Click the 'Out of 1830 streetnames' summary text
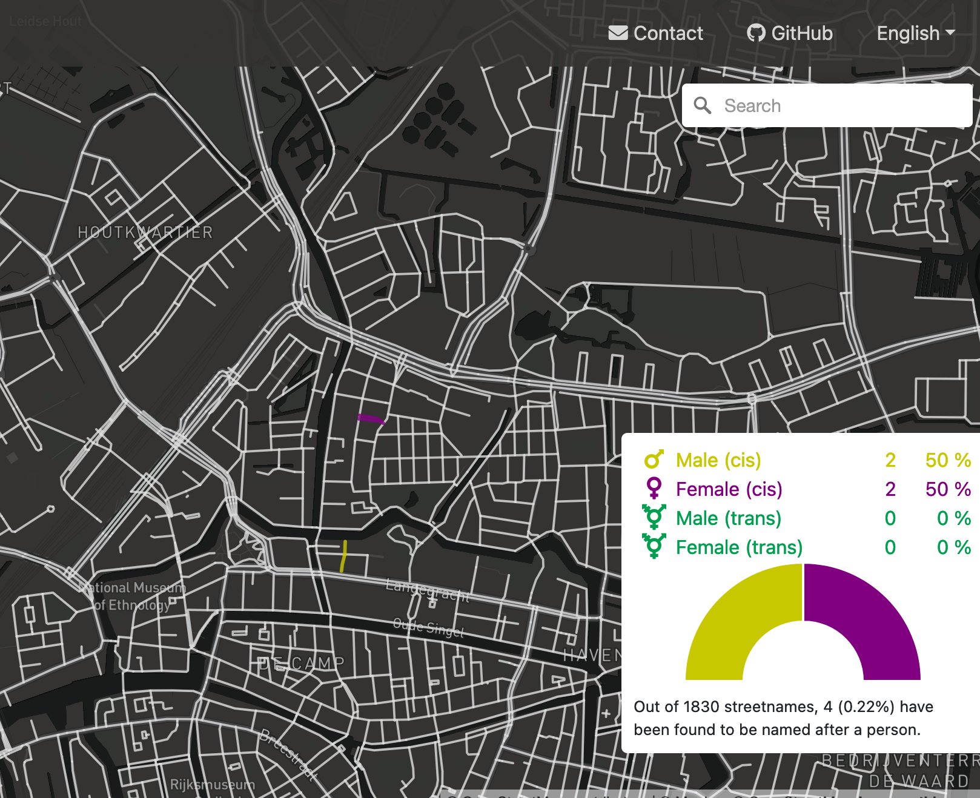The width and height of the screenshot is (980, 798). point(783,718)
